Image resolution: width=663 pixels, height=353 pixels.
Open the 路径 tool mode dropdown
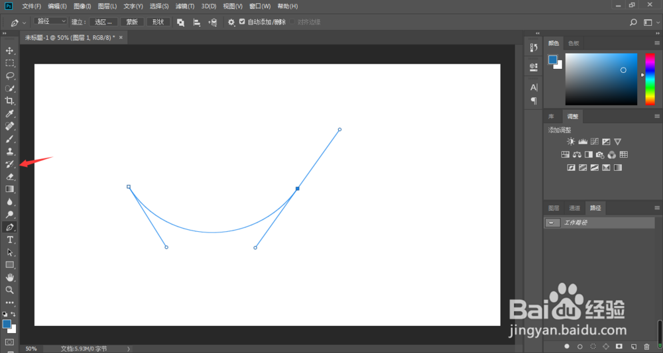50,21
